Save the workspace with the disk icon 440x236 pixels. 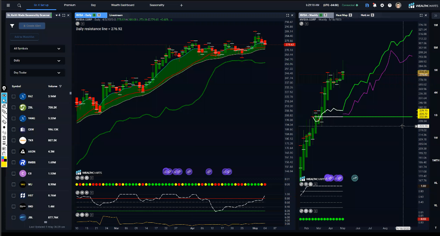pos(367,5)
